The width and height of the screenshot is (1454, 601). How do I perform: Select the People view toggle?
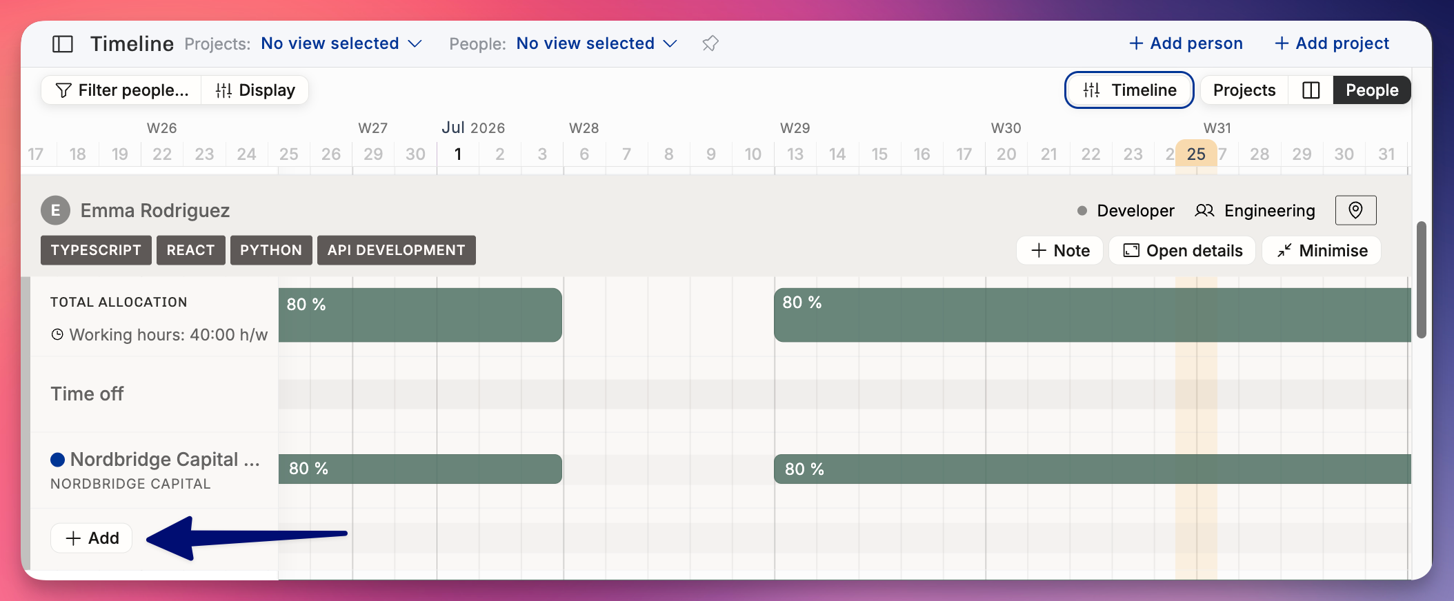click(x=1372, y=90)
